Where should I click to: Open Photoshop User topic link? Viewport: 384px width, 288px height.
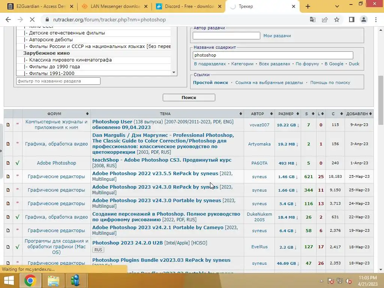(112, 122)
